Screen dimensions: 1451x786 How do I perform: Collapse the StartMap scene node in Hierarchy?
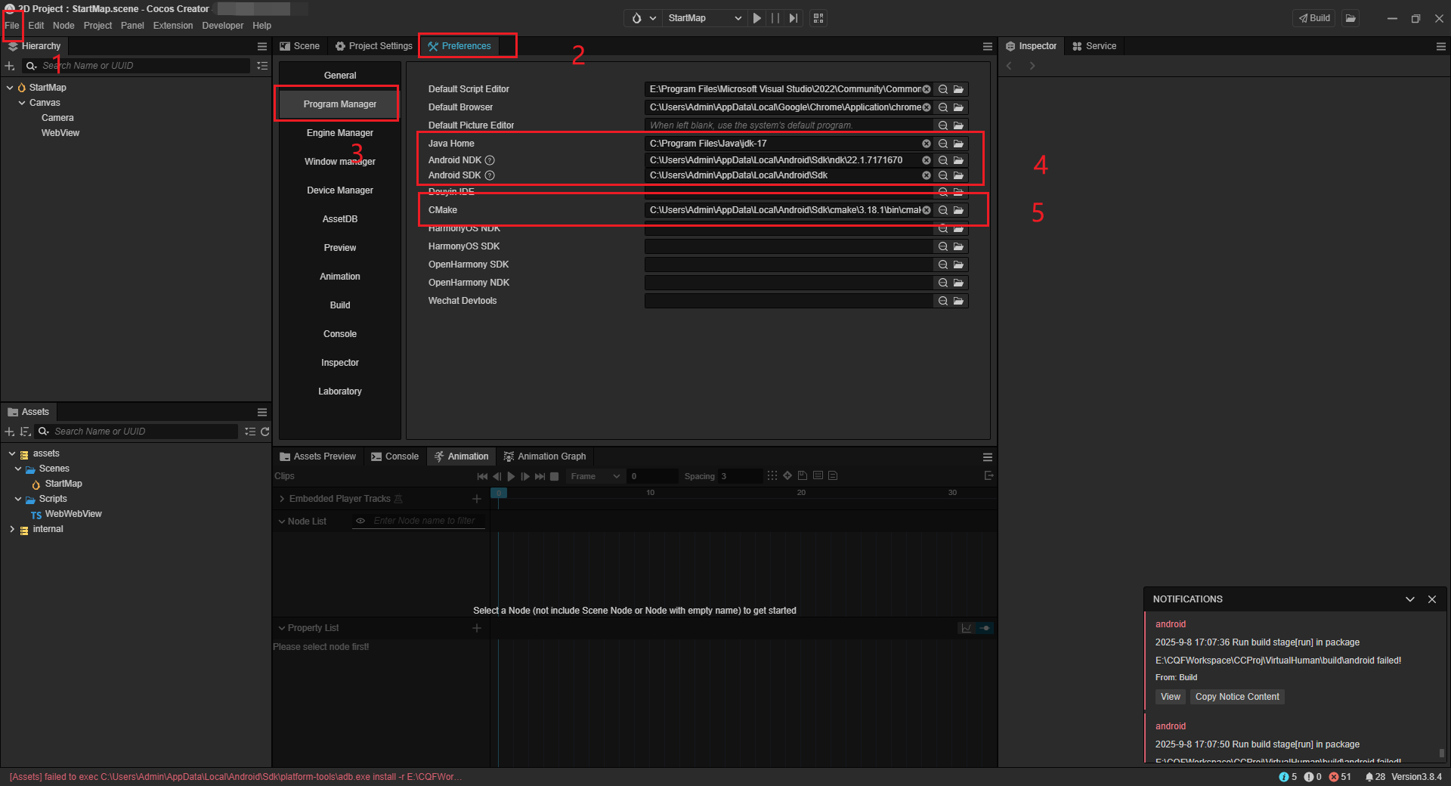coord(10,88)
